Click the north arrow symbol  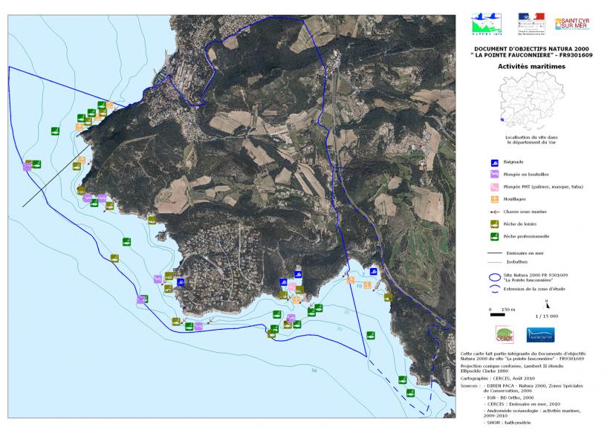pos(547,305)
